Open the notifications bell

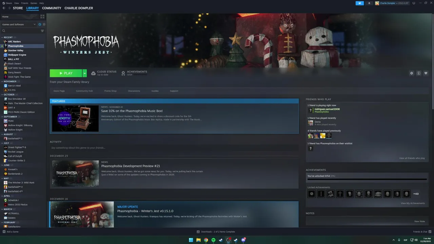point(369,3)
